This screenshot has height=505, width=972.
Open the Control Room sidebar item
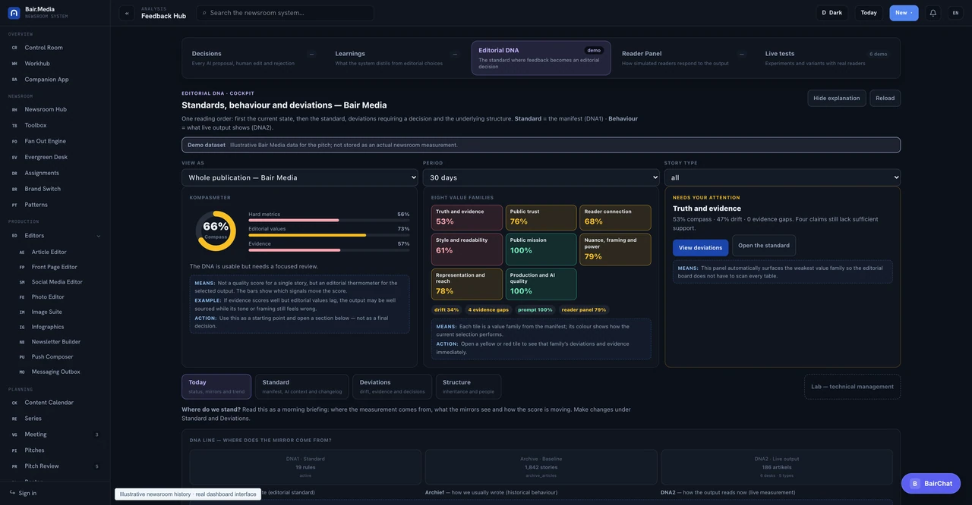[55, 48]
